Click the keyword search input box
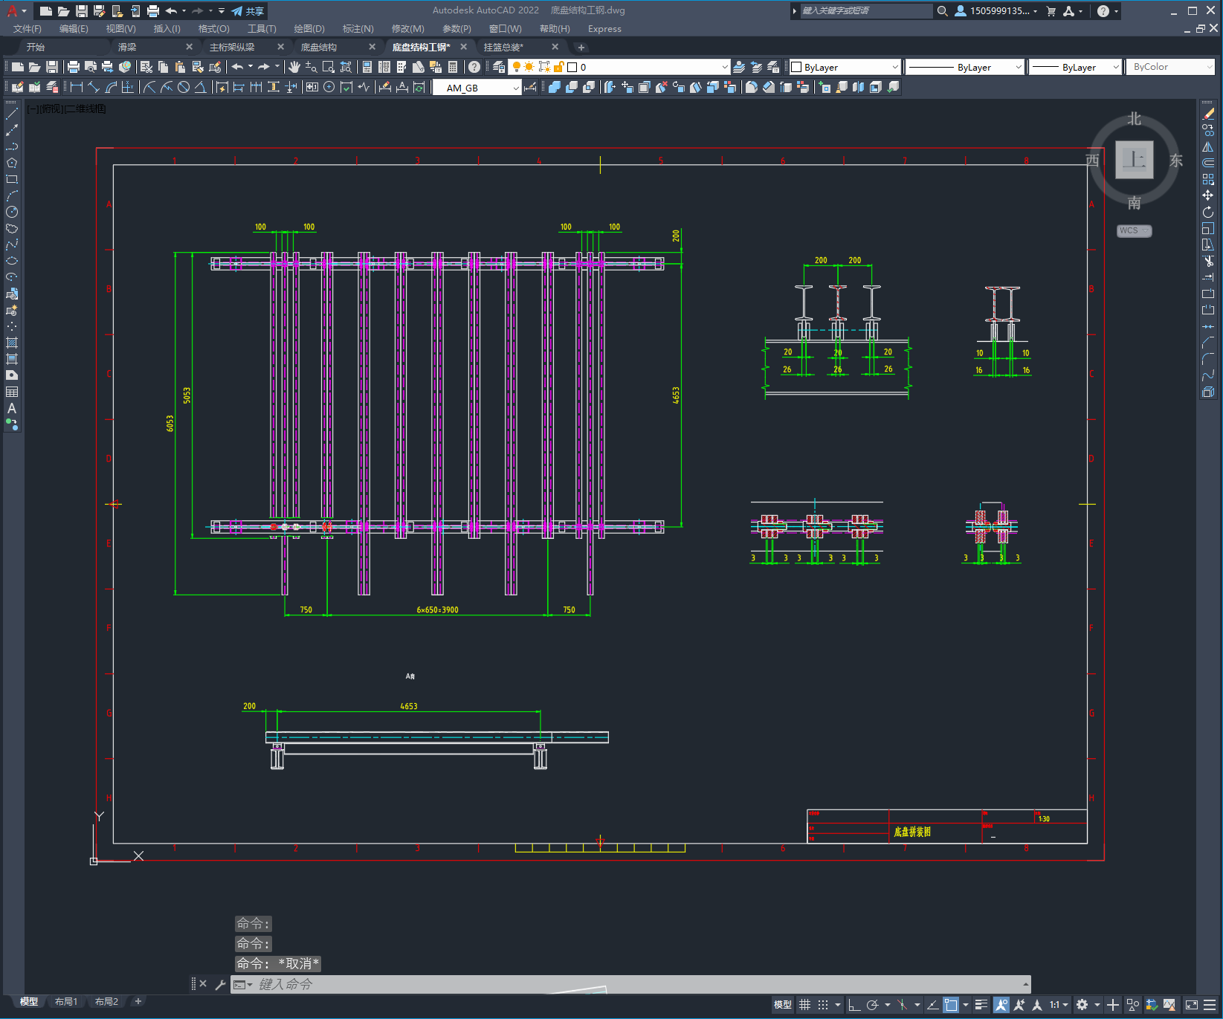This screenshot has height=1019, width=1223. click(x=866, y=11)
